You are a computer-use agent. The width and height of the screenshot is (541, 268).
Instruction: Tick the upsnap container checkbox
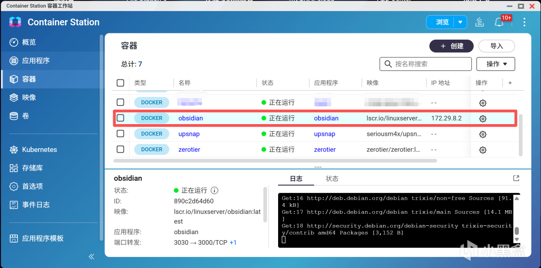(x=120, y=134)
